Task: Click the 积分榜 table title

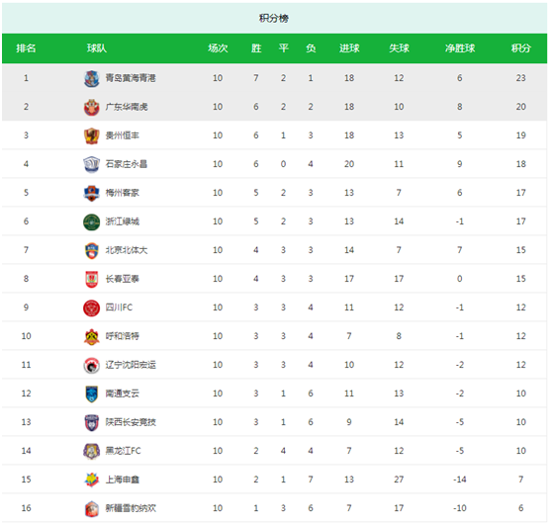Action: click(x=274, y=19)
